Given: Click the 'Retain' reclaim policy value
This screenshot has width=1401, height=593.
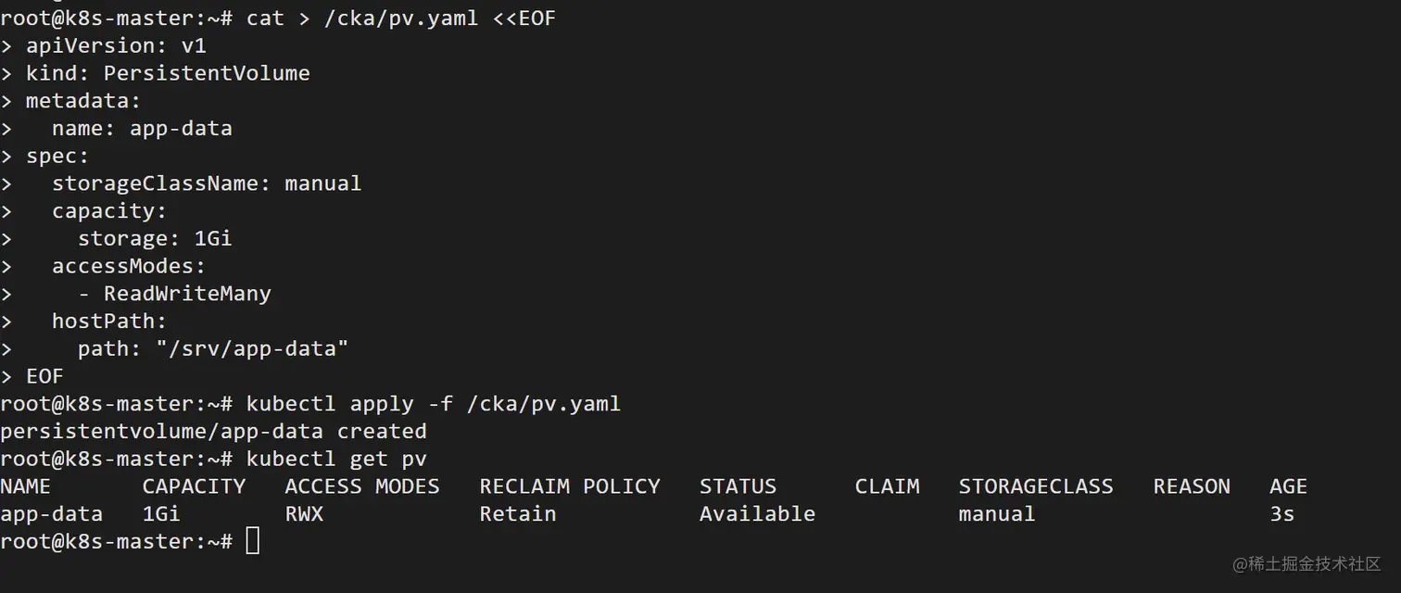Looking at the screenshot, I should [x=517, y=514].
